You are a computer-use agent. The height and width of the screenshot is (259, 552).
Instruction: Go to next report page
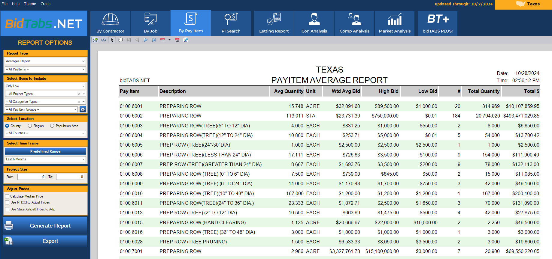click(x=146, y=40)
